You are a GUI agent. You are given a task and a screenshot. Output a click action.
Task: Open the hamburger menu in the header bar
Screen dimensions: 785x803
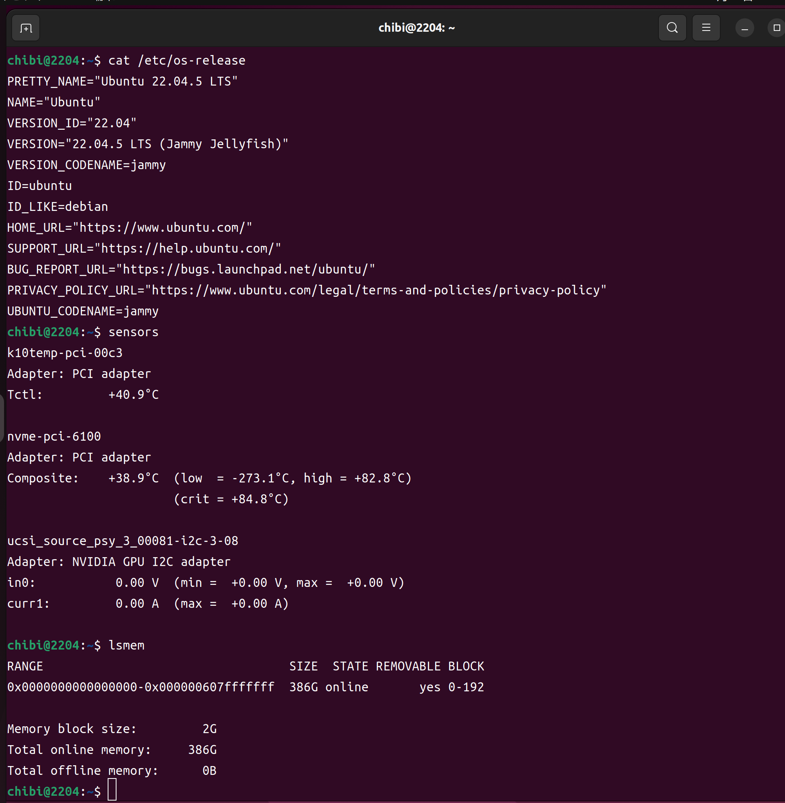pos(706,28)
